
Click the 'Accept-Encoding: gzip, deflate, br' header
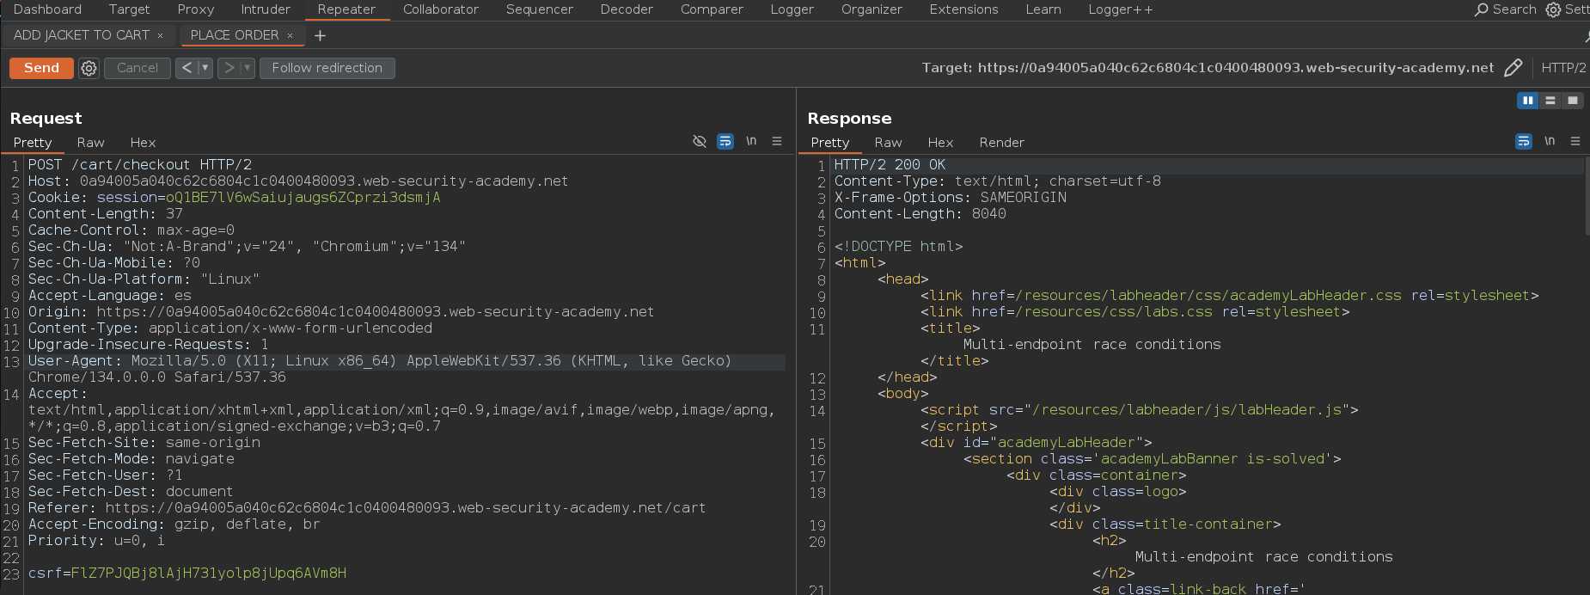point(174,524)
